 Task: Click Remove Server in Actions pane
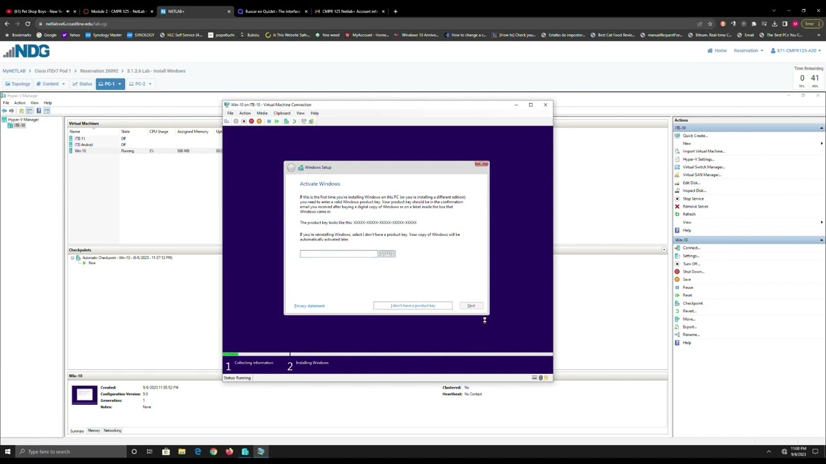pos(696,206)
